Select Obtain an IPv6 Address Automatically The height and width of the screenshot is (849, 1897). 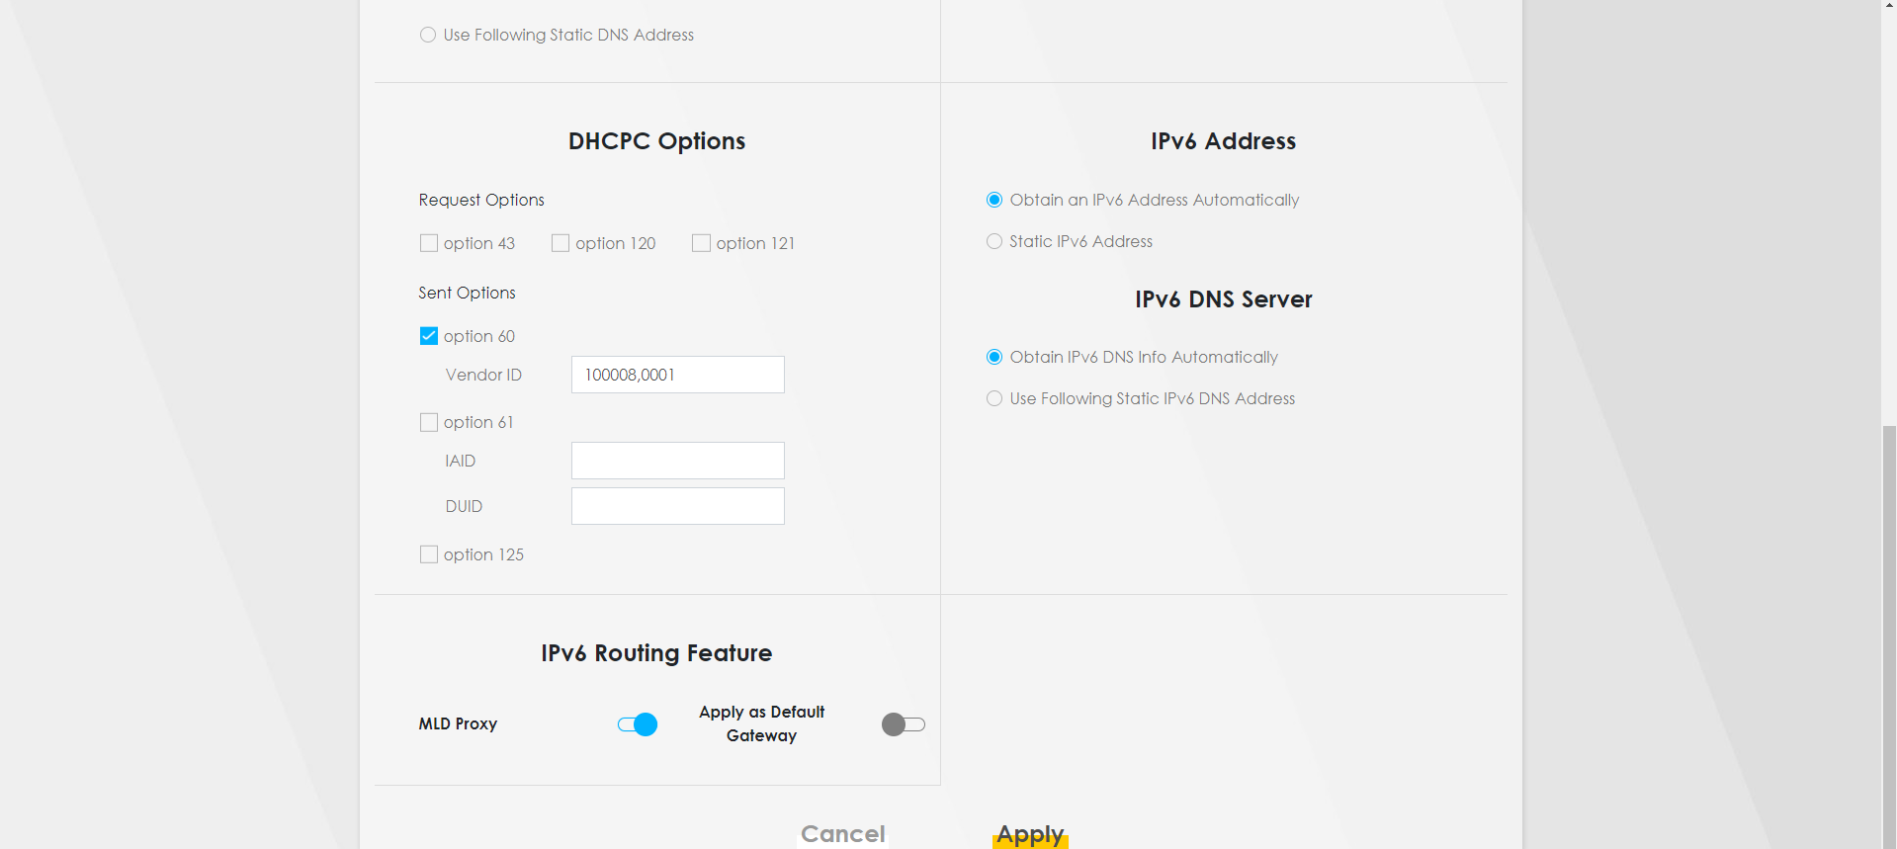coord(994,200)
